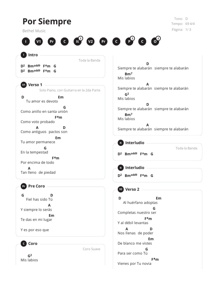The image size is (218, 290).
Task: Select the "Verso 1" section heading
Action: [35, 85]
